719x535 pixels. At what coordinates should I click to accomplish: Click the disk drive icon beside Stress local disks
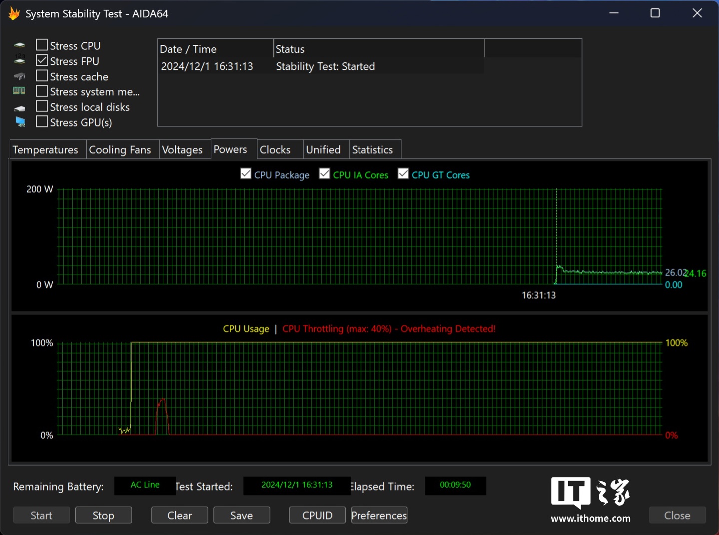(x=20, y=108)
